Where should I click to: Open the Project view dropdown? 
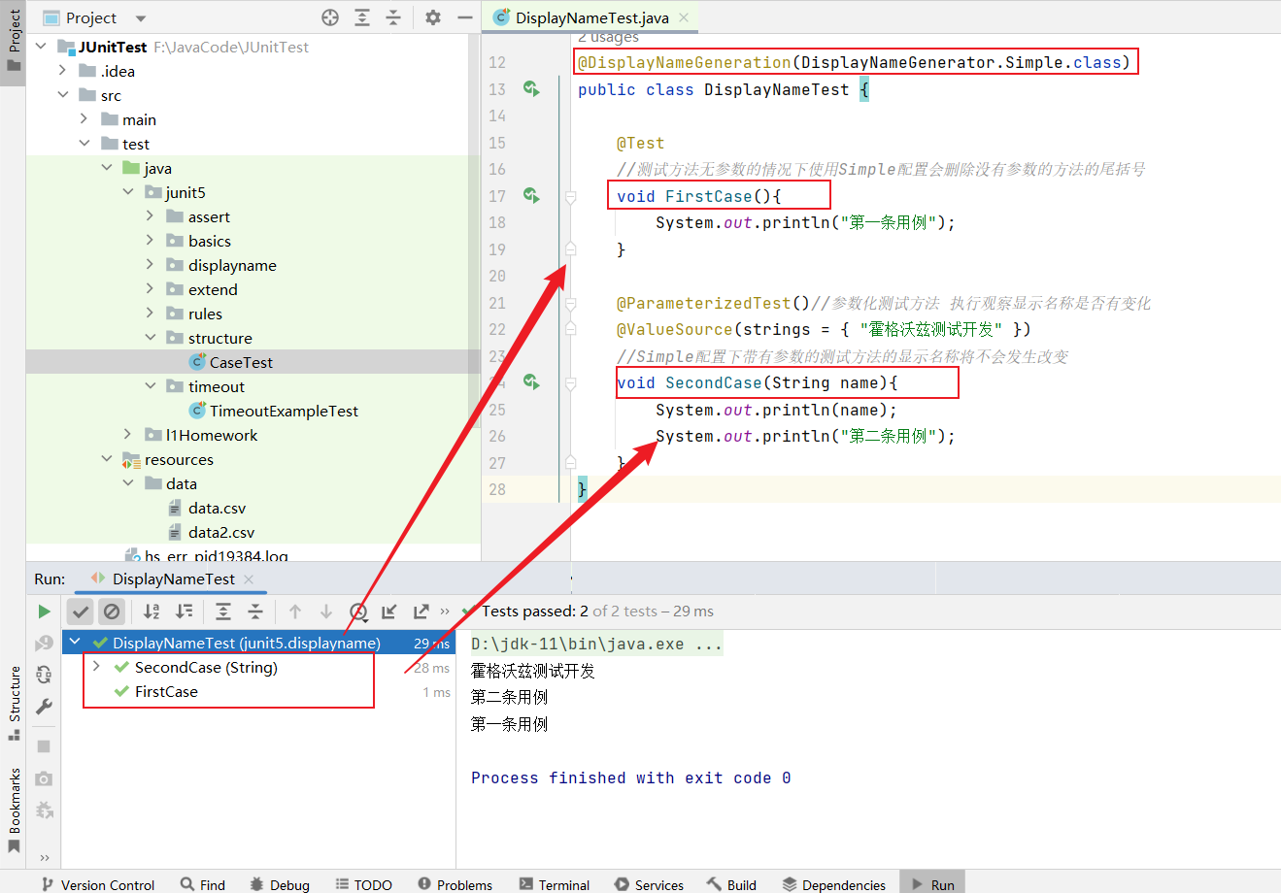141,18
